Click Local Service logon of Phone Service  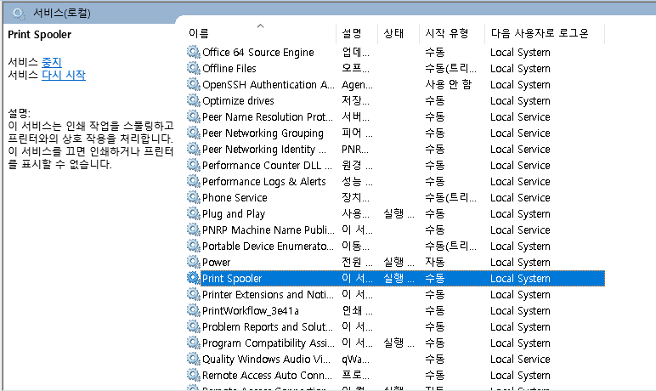tap(520, 197)
